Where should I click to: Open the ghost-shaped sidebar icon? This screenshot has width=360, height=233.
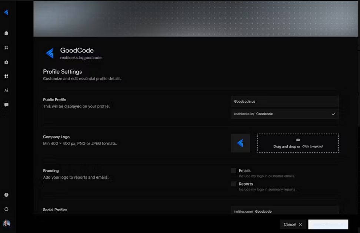(x=6, y=33)
